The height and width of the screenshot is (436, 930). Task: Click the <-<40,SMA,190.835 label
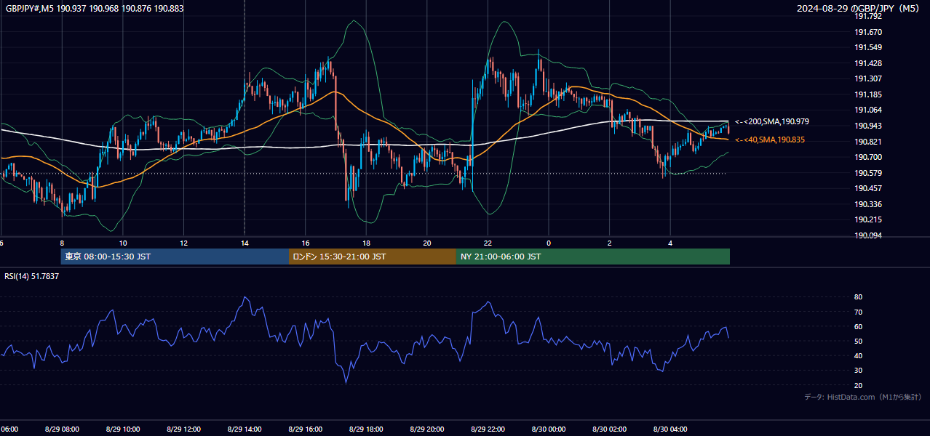coord(770,140)
